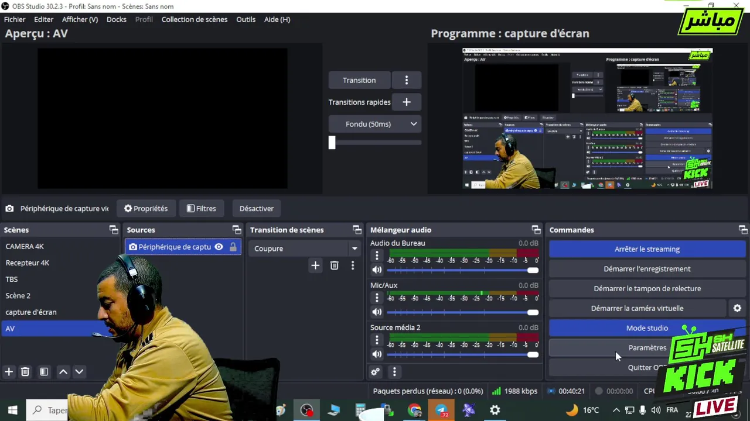Start the replay buffer (tampon de relecture)

click(647, 288)
